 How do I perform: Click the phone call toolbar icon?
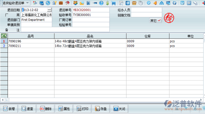[x=48, y=3]
